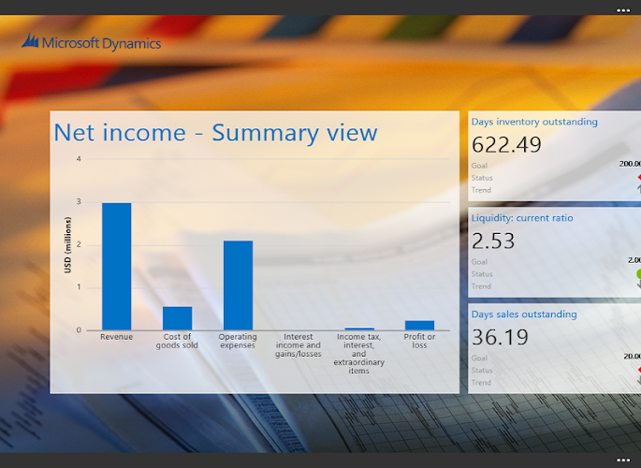
Task: Click the green Status indicator for Liquidity
Action: point(638,274)
